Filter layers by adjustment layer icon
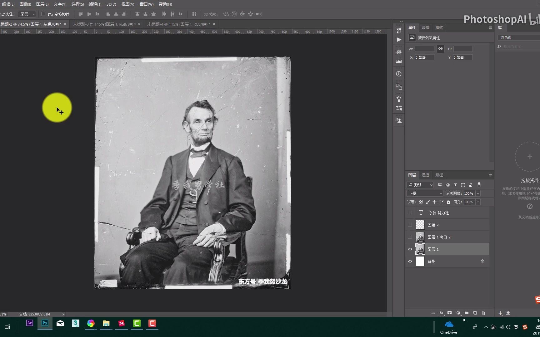The image size is (540, 337). [x=448, y=185]
